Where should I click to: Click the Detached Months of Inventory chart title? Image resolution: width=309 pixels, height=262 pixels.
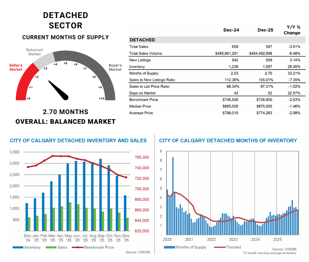(228, 140)
